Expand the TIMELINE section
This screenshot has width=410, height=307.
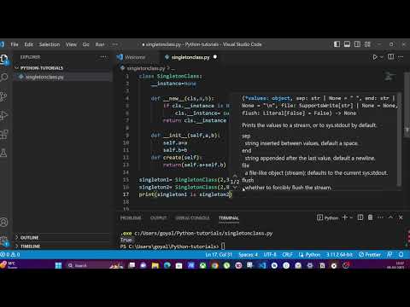pyautogui.click(x=30, y=246)
